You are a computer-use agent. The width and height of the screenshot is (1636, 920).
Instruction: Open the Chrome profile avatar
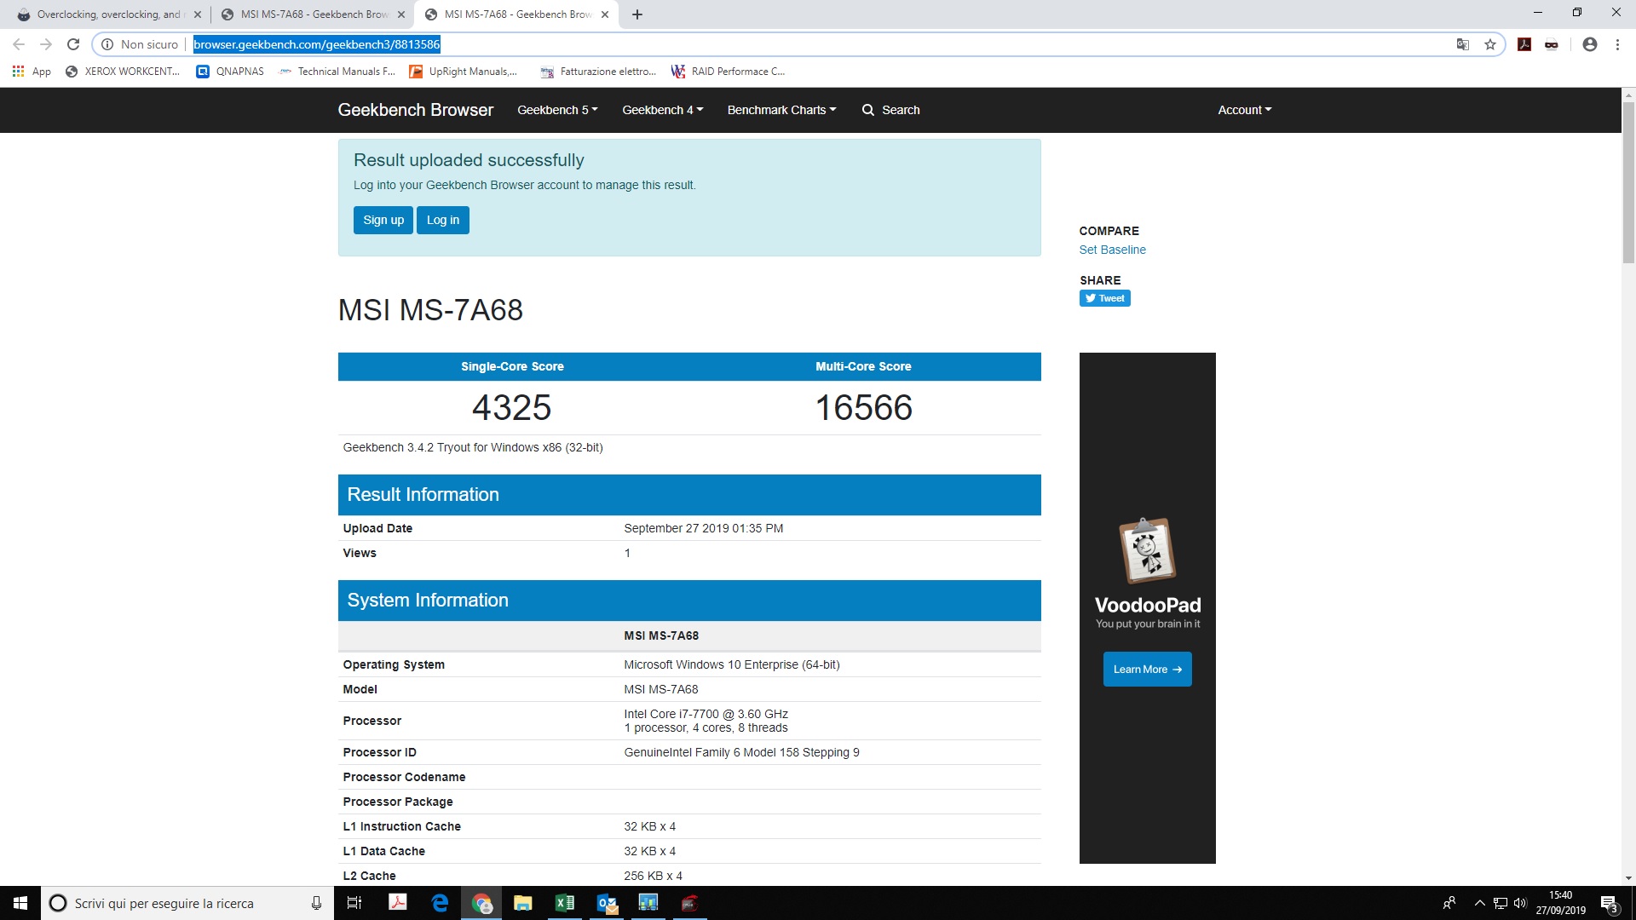[1590, 44]
